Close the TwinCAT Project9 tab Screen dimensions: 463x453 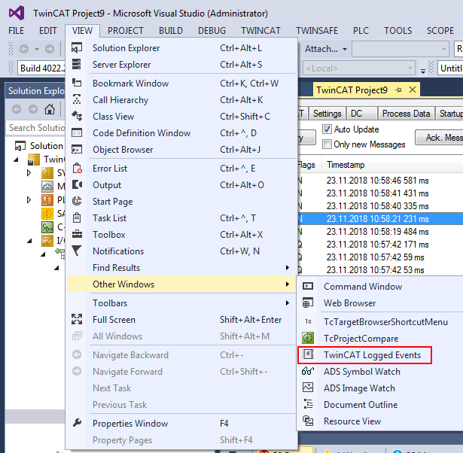click(413, 90)
